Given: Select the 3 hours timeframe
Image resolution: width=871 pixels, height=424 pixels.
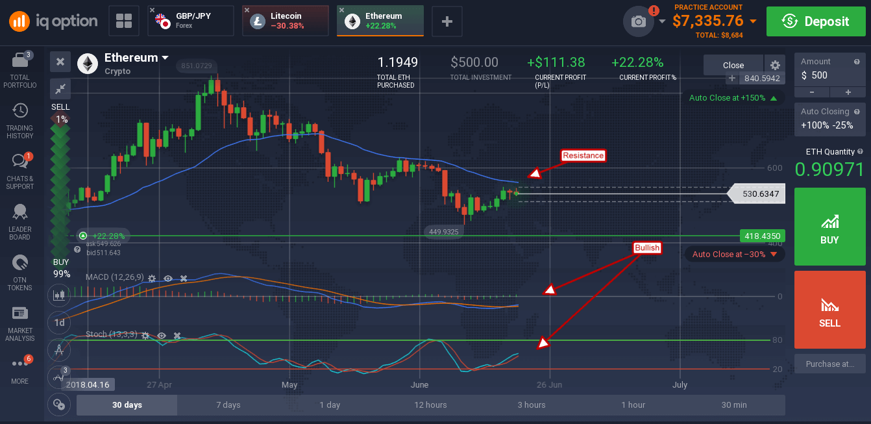Looking at the screenshot, I should 532,405.
